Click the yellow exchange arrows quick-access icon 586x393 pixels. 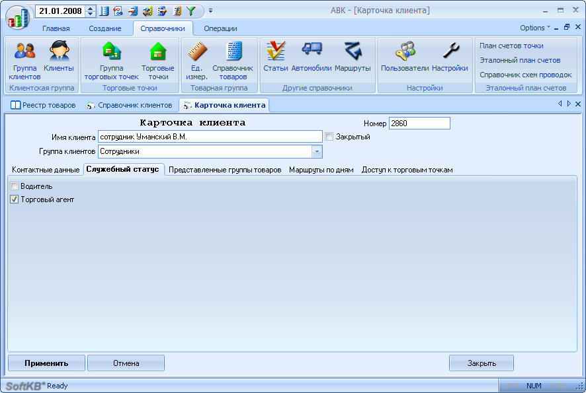147,11
